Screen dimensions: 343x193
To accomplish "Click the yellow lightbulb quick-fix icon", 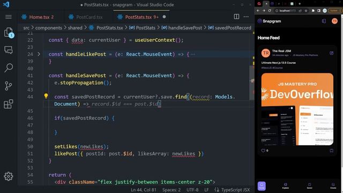I will (46, 96).
